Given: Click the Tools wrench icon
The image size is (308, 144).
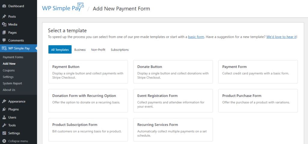Looking at the screenshot, I should click(x=4, y=125).
